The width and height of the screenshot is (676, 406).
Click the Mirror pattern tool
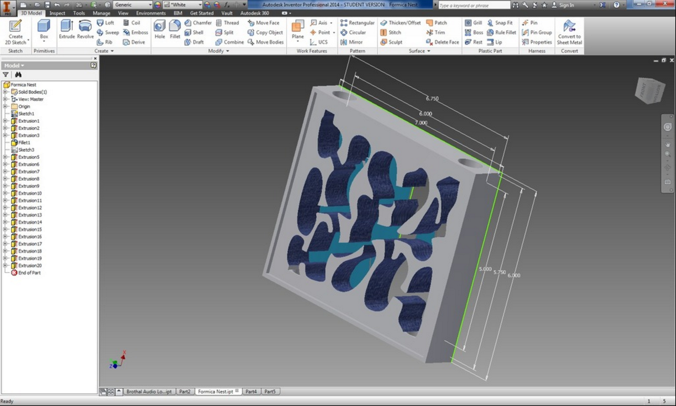coord(352,42)
